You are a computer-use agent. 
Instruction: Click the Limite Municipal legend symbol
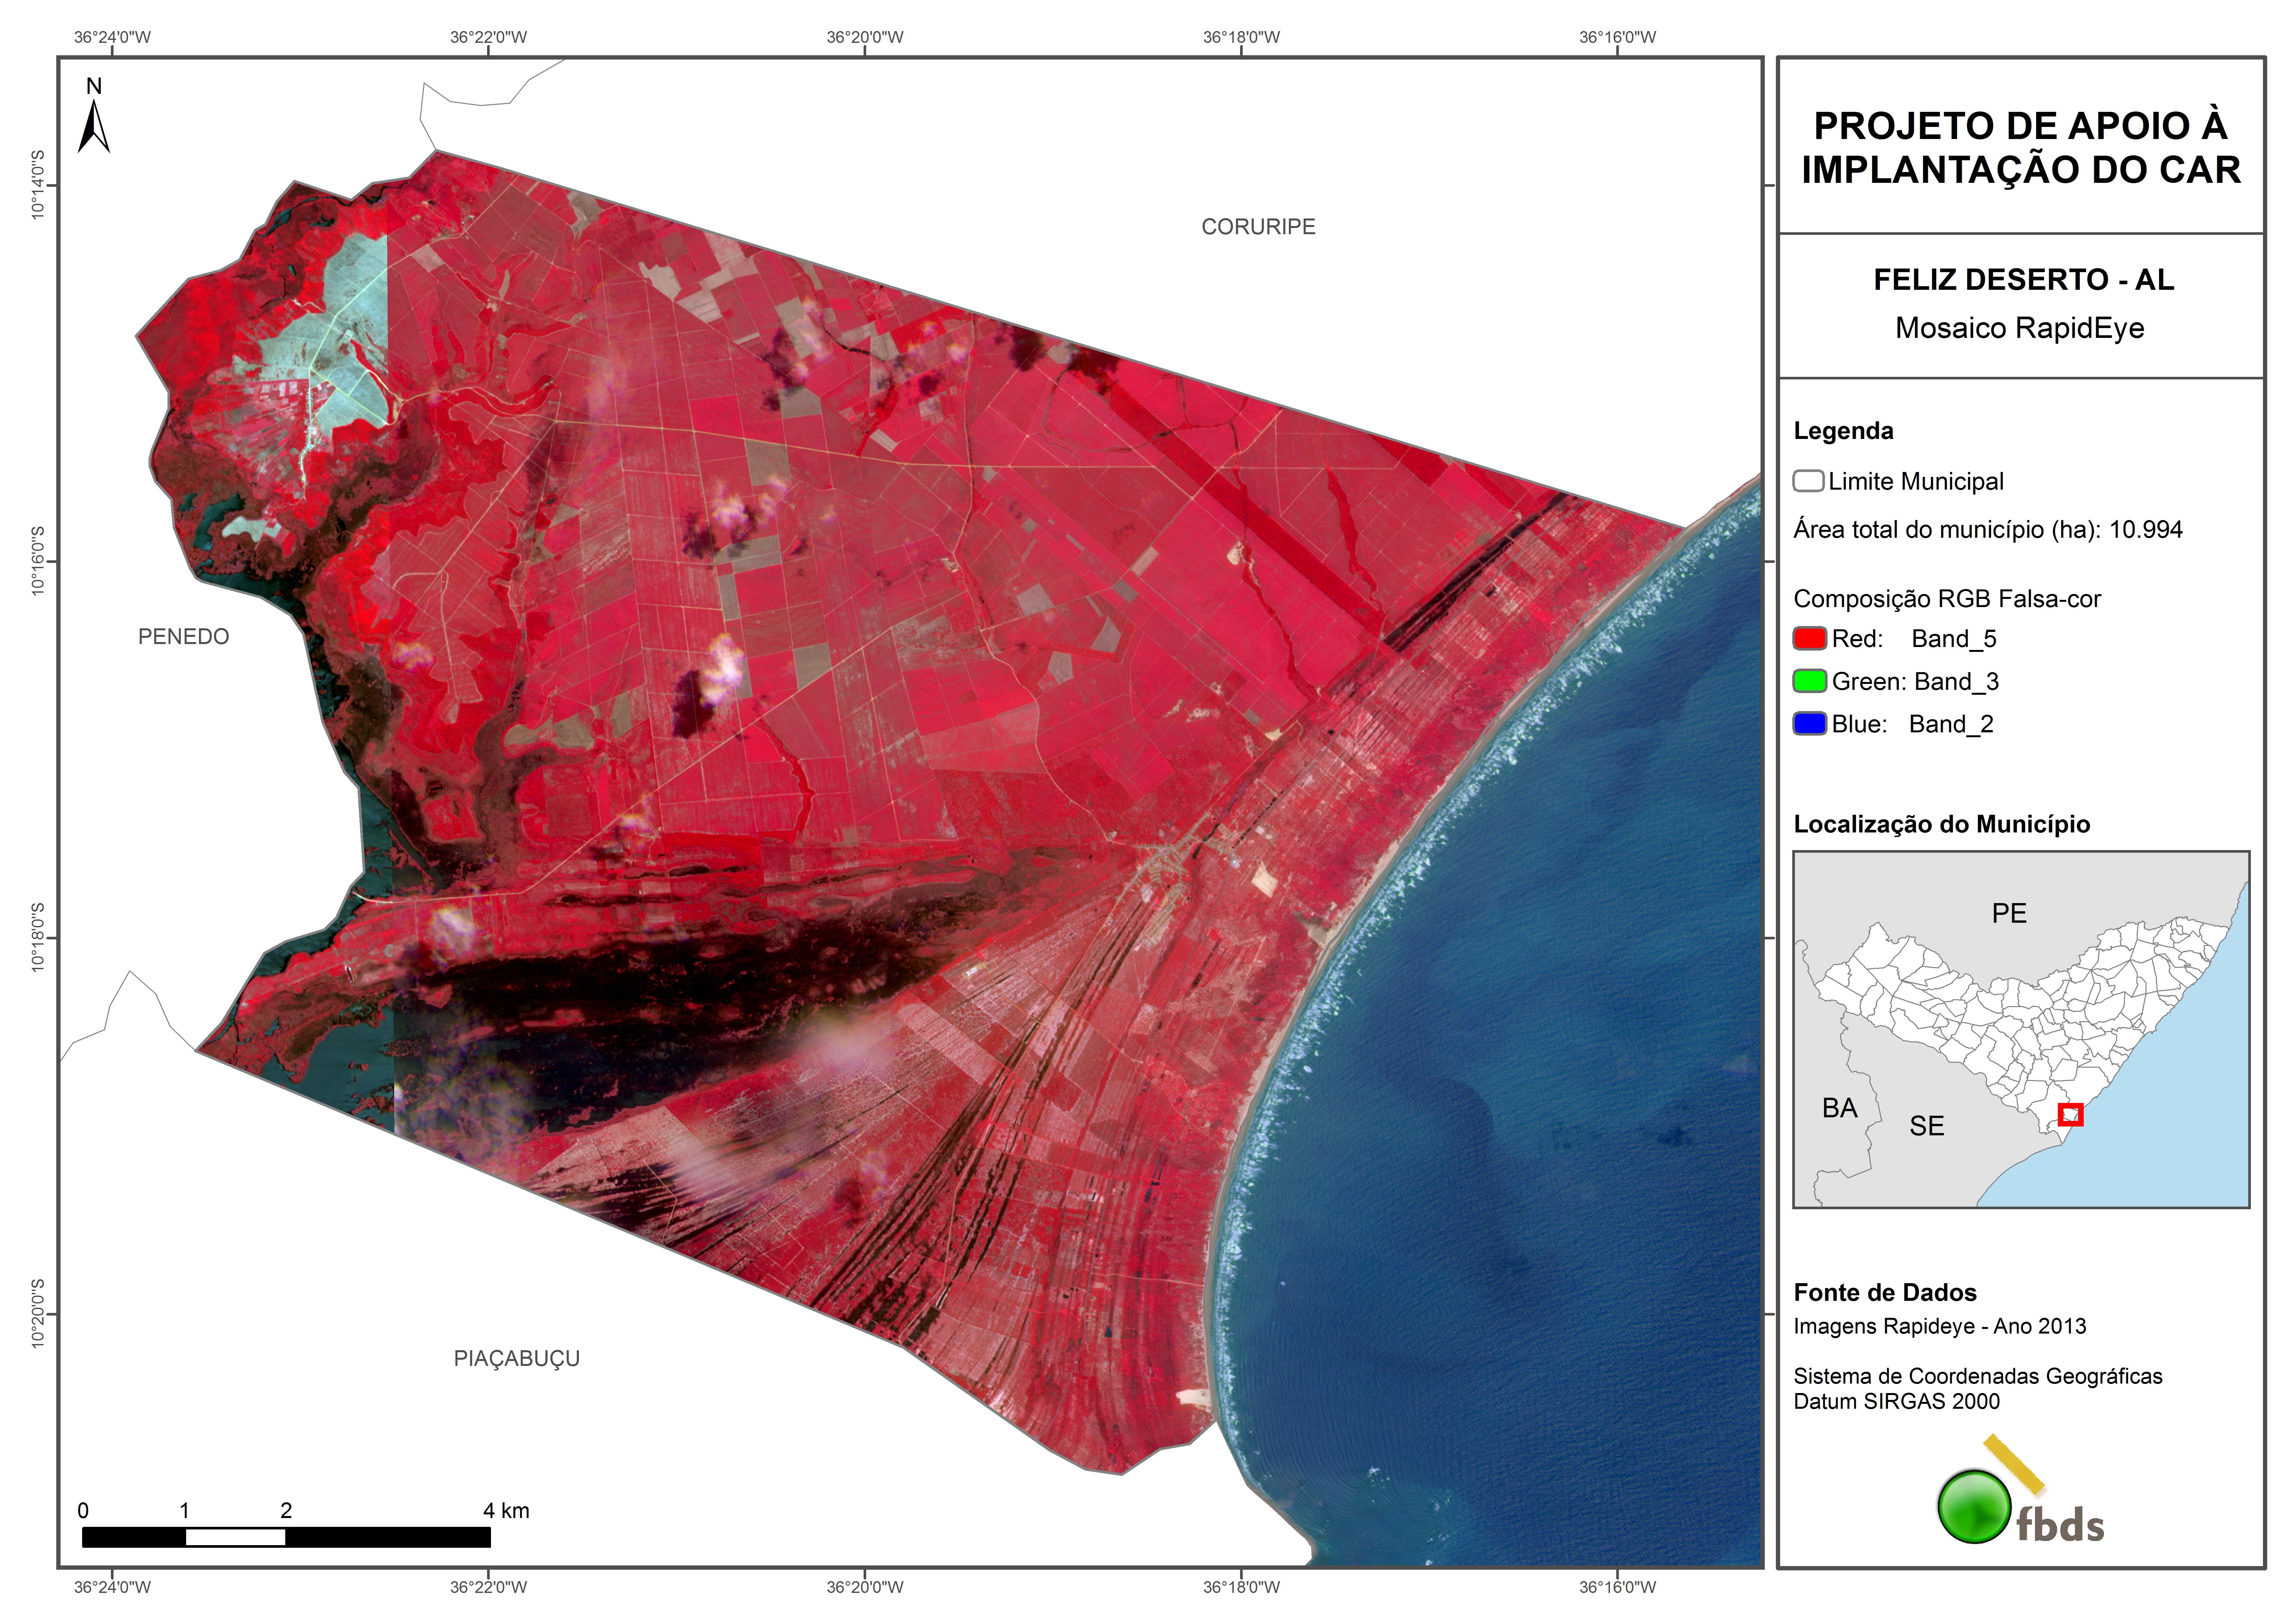(x=1808, y=481)
